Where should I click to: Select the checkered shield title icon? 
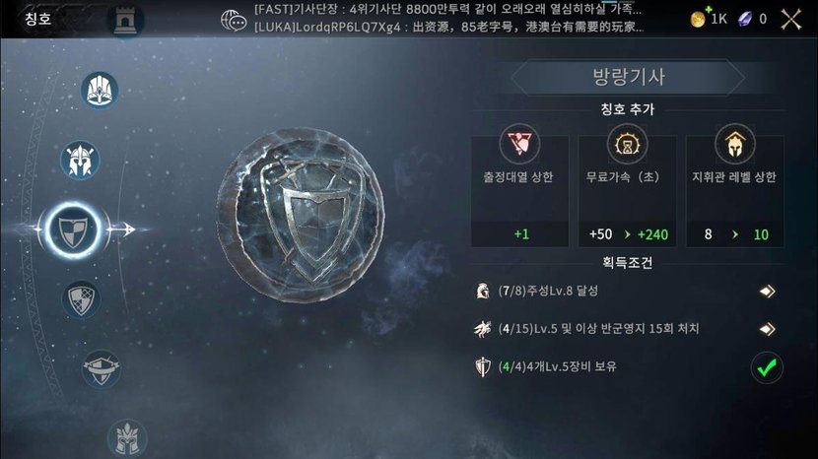tap(81, 299)
